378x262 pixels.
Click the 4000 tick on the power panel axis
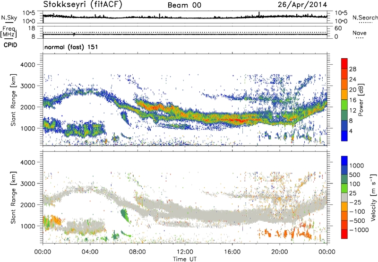(x=28, y=65)
